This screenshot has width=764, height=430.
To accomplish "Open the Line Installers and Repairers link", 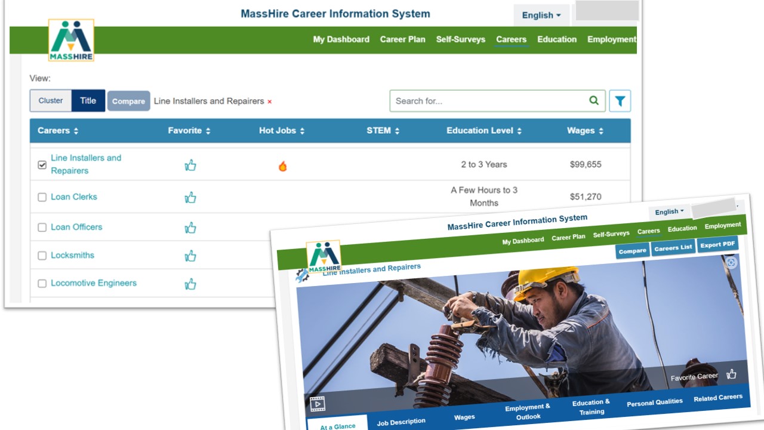I will pyautogui.click(x=86, y=164).
